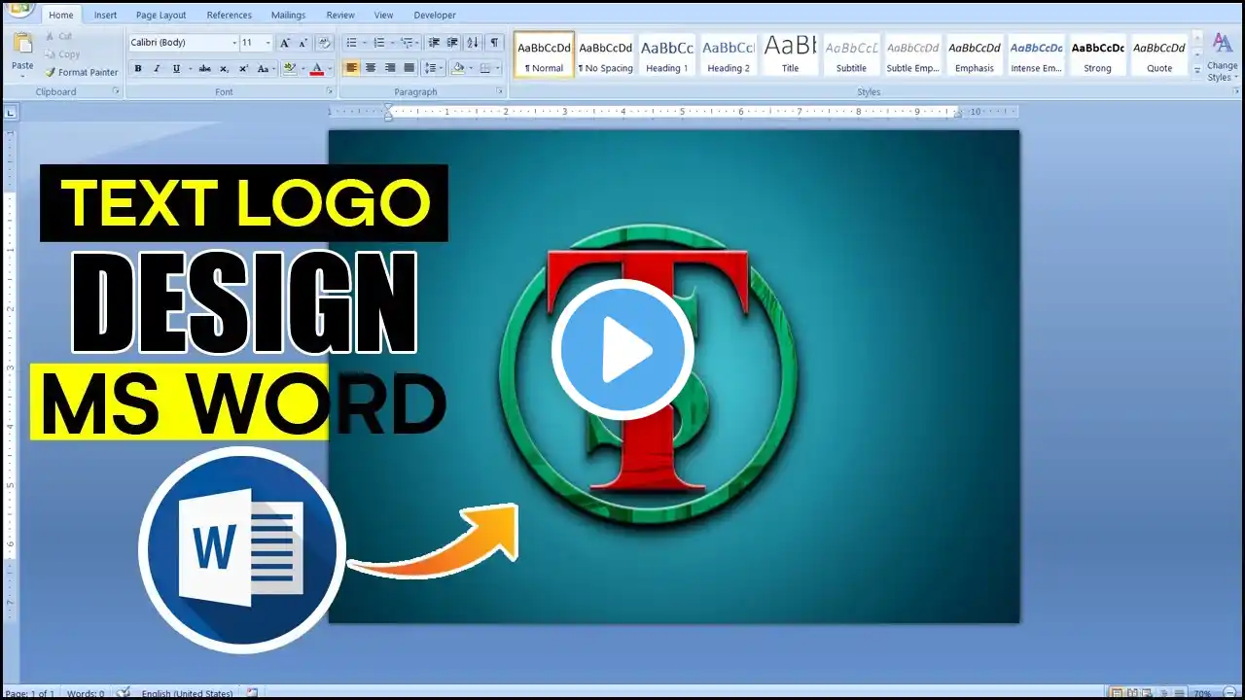Open the Paragraph dialog launcher

click(x=501, y=91)
